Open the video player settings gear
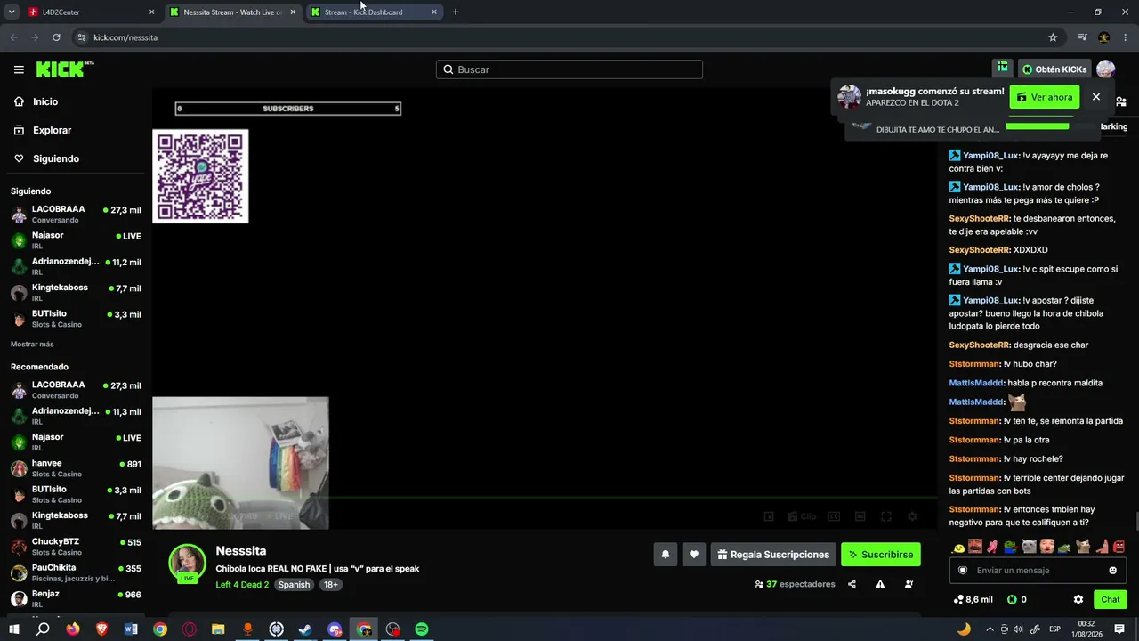The height and width of the screenshot is (641, 1139). (x=912, y=516)
